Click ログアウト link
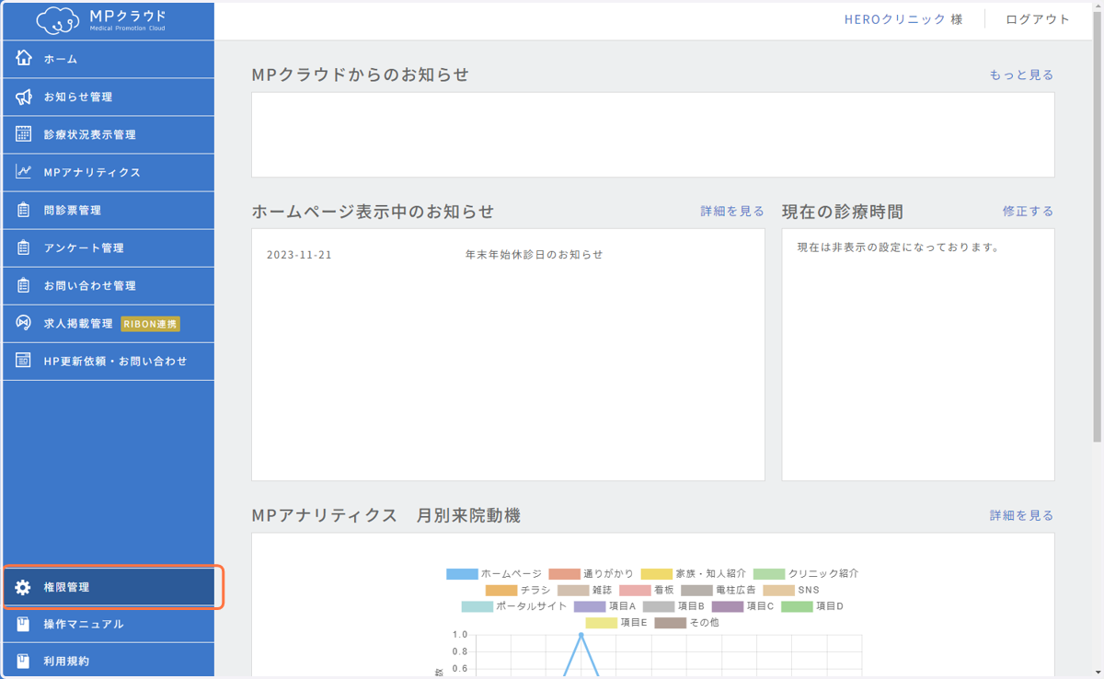 (1038, 19)
